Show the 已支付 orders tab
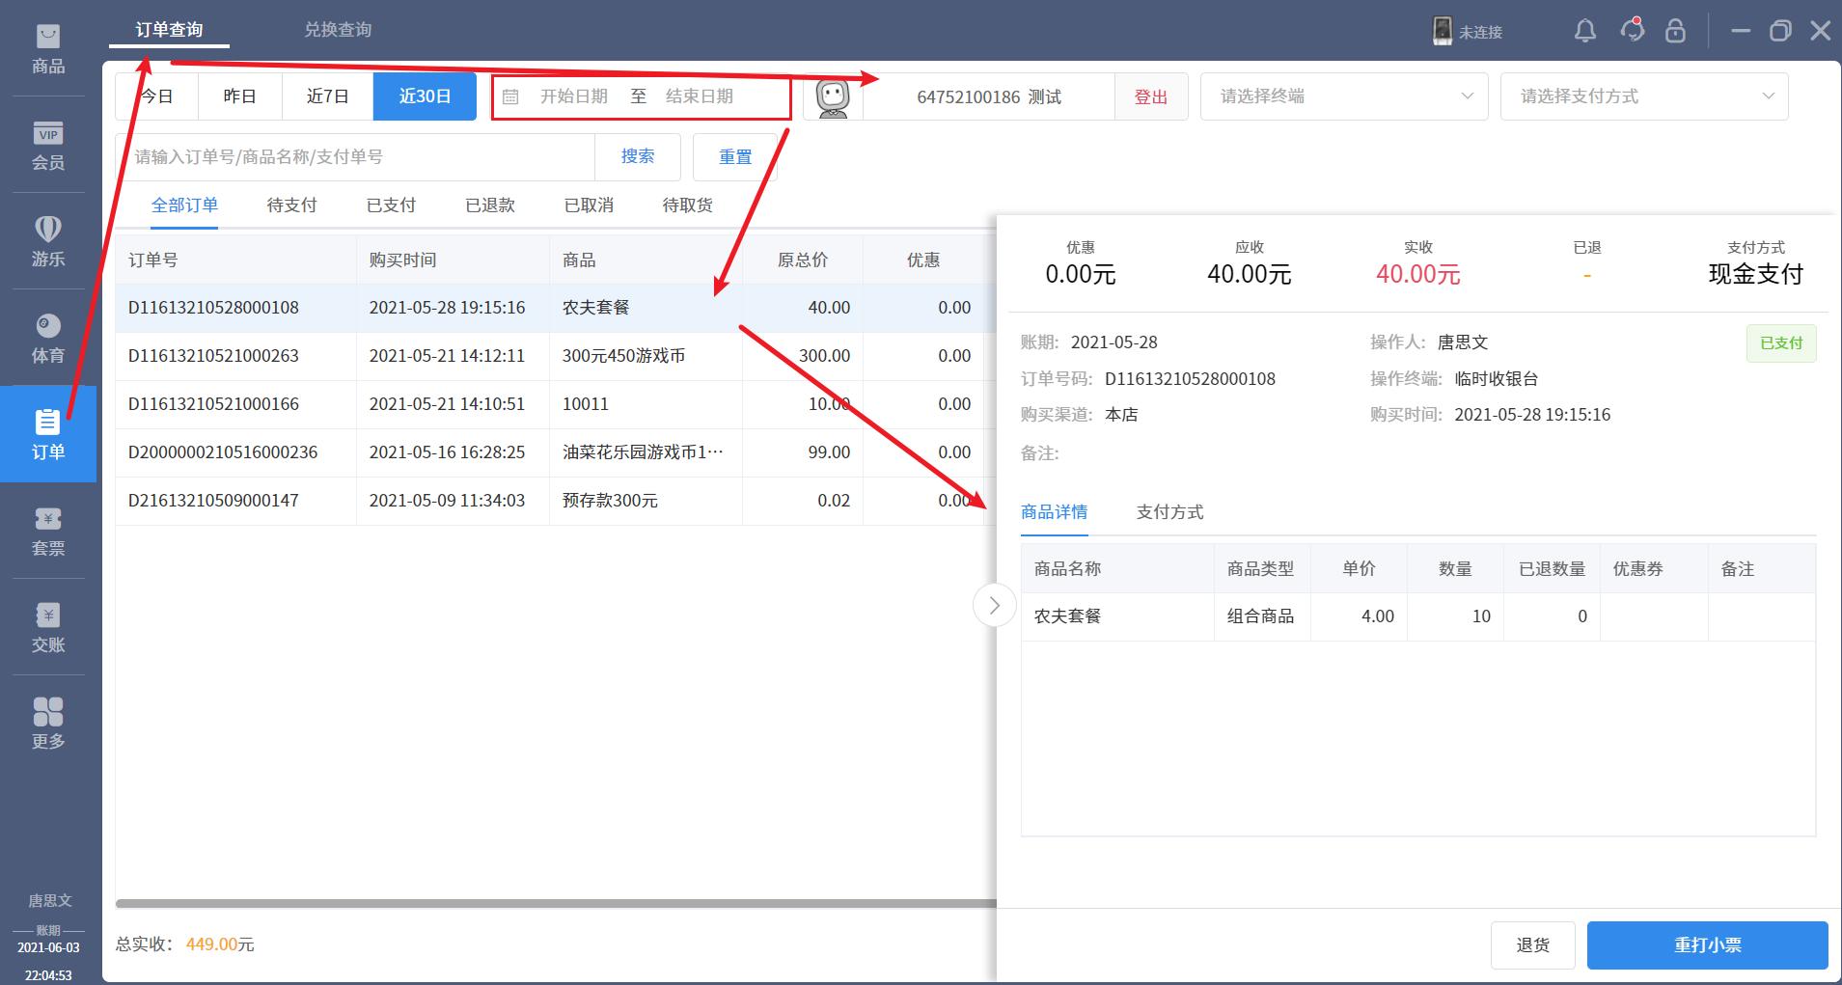Viewport: 1842px width, 985px height. [x=391, y=205]
